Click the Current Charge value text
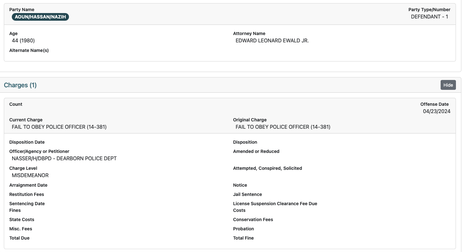This screenshot has height=252, width=462. (x=59, y=127)
